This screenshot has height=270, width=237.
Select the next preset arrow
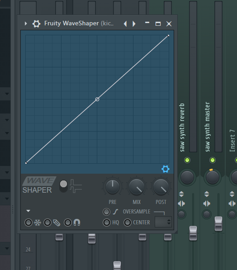[x=134, y=24]
